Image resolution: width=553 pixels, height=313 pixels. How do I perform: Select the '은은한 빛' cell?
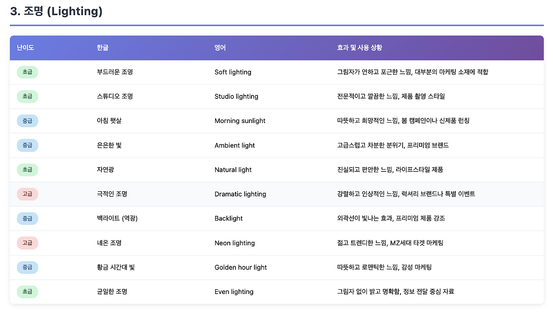(109, 145)
